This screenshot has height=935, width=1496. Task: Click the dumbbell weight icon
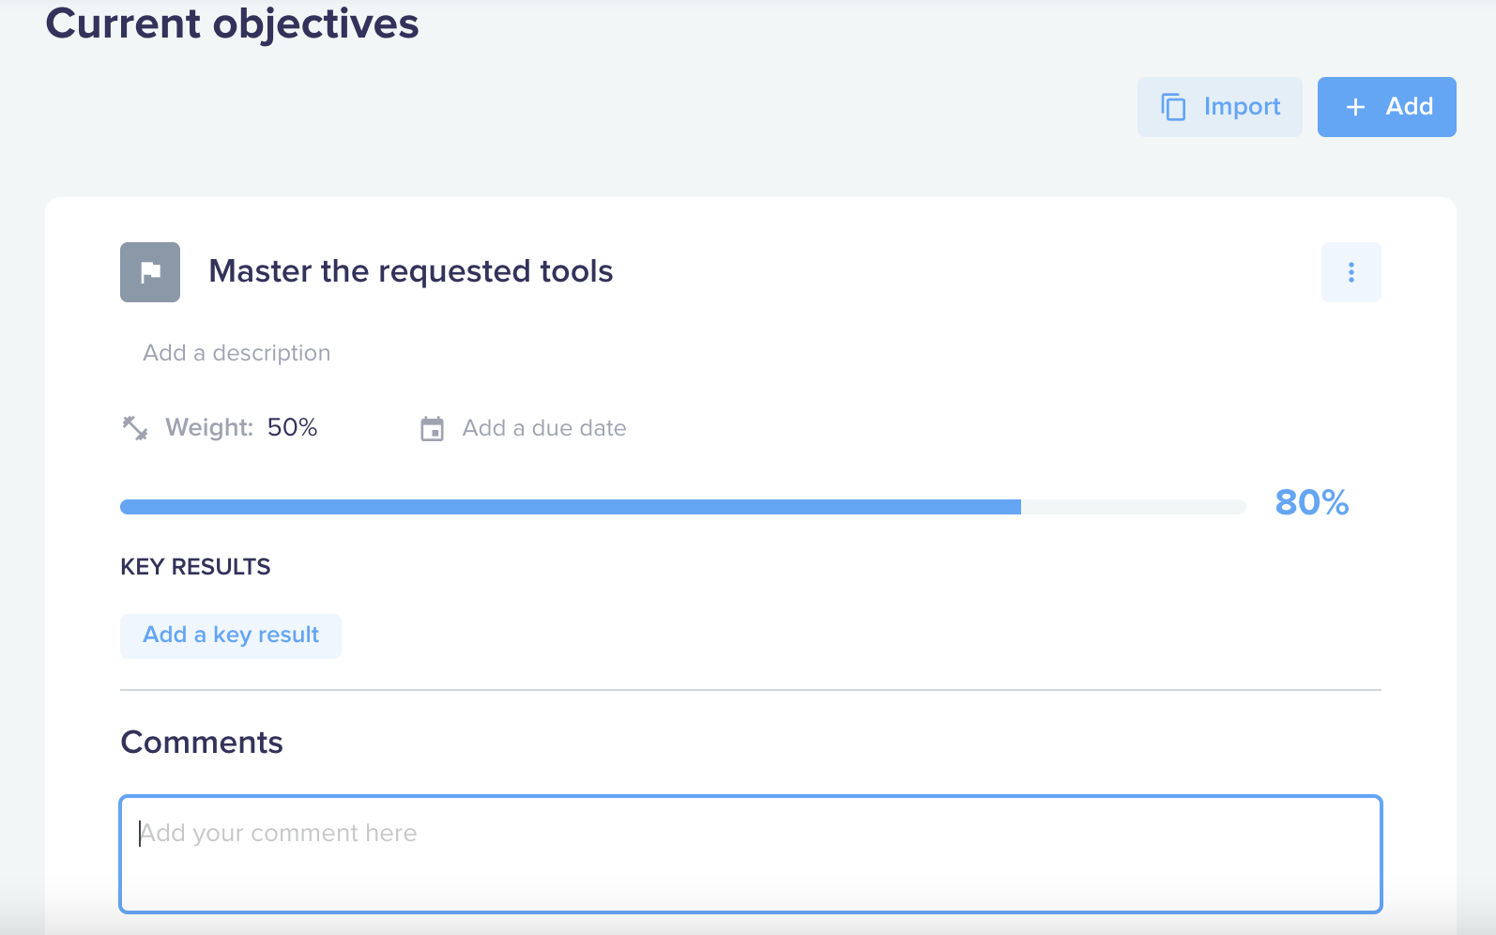pos(135,428)
